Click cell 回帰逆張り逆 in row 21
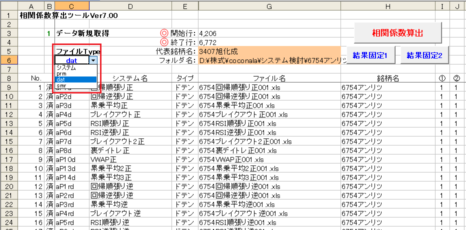The height and width of the screenshot is (230, 466). (x=130, y=195)
